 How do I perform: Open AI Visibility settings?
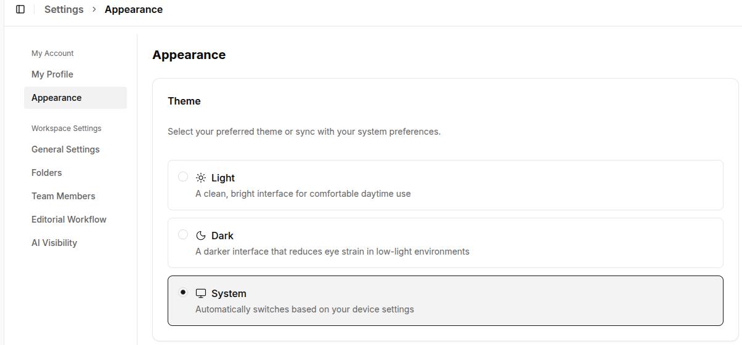pyautogui.click(x=54, y=243)
